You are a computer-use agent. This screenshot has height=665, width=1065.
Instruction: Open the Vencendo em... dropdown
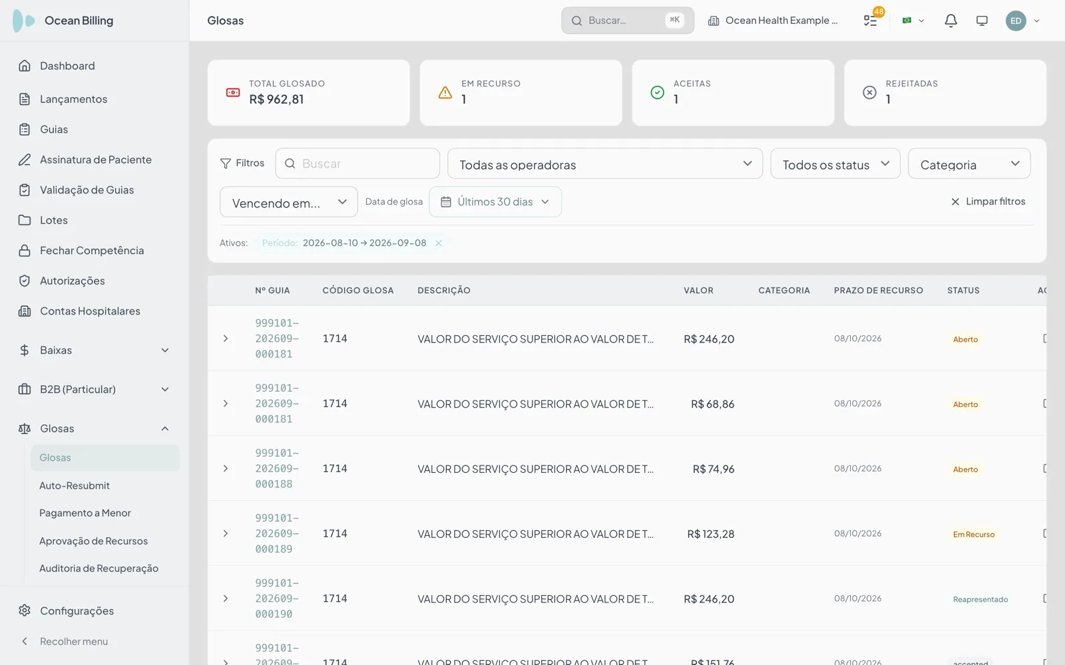click(289, 202)
